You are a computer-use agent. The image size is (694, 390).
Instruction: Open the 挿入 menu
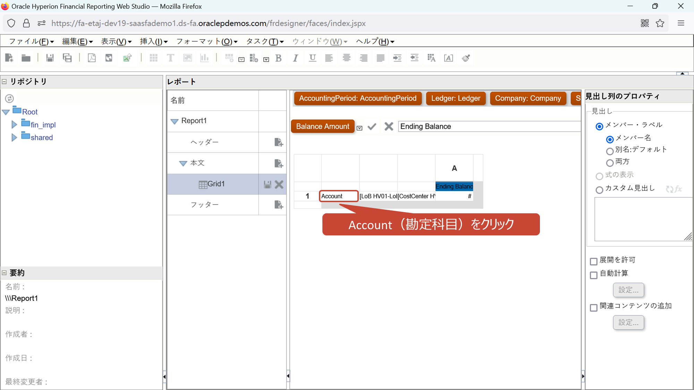click(153, 42)
